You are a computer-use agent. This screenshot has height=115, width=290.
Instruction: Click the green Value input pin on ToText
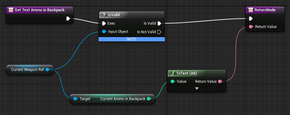[173, 81]
